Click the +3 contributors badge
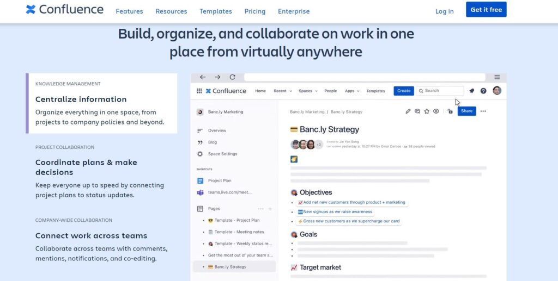This screenshot has height=281, width=558. [318, 145]
